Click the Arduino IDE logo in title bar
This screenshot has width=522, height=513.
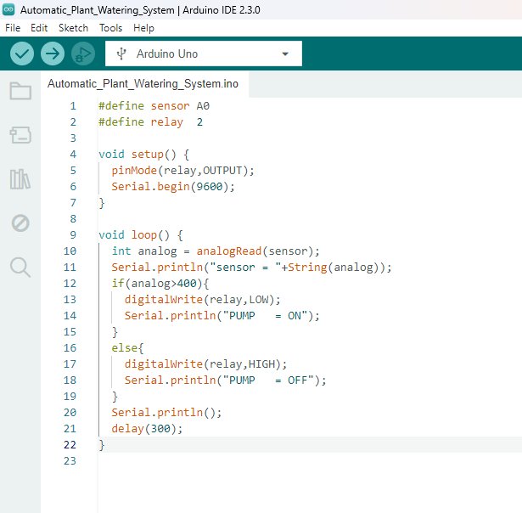[x=9, y=10]
